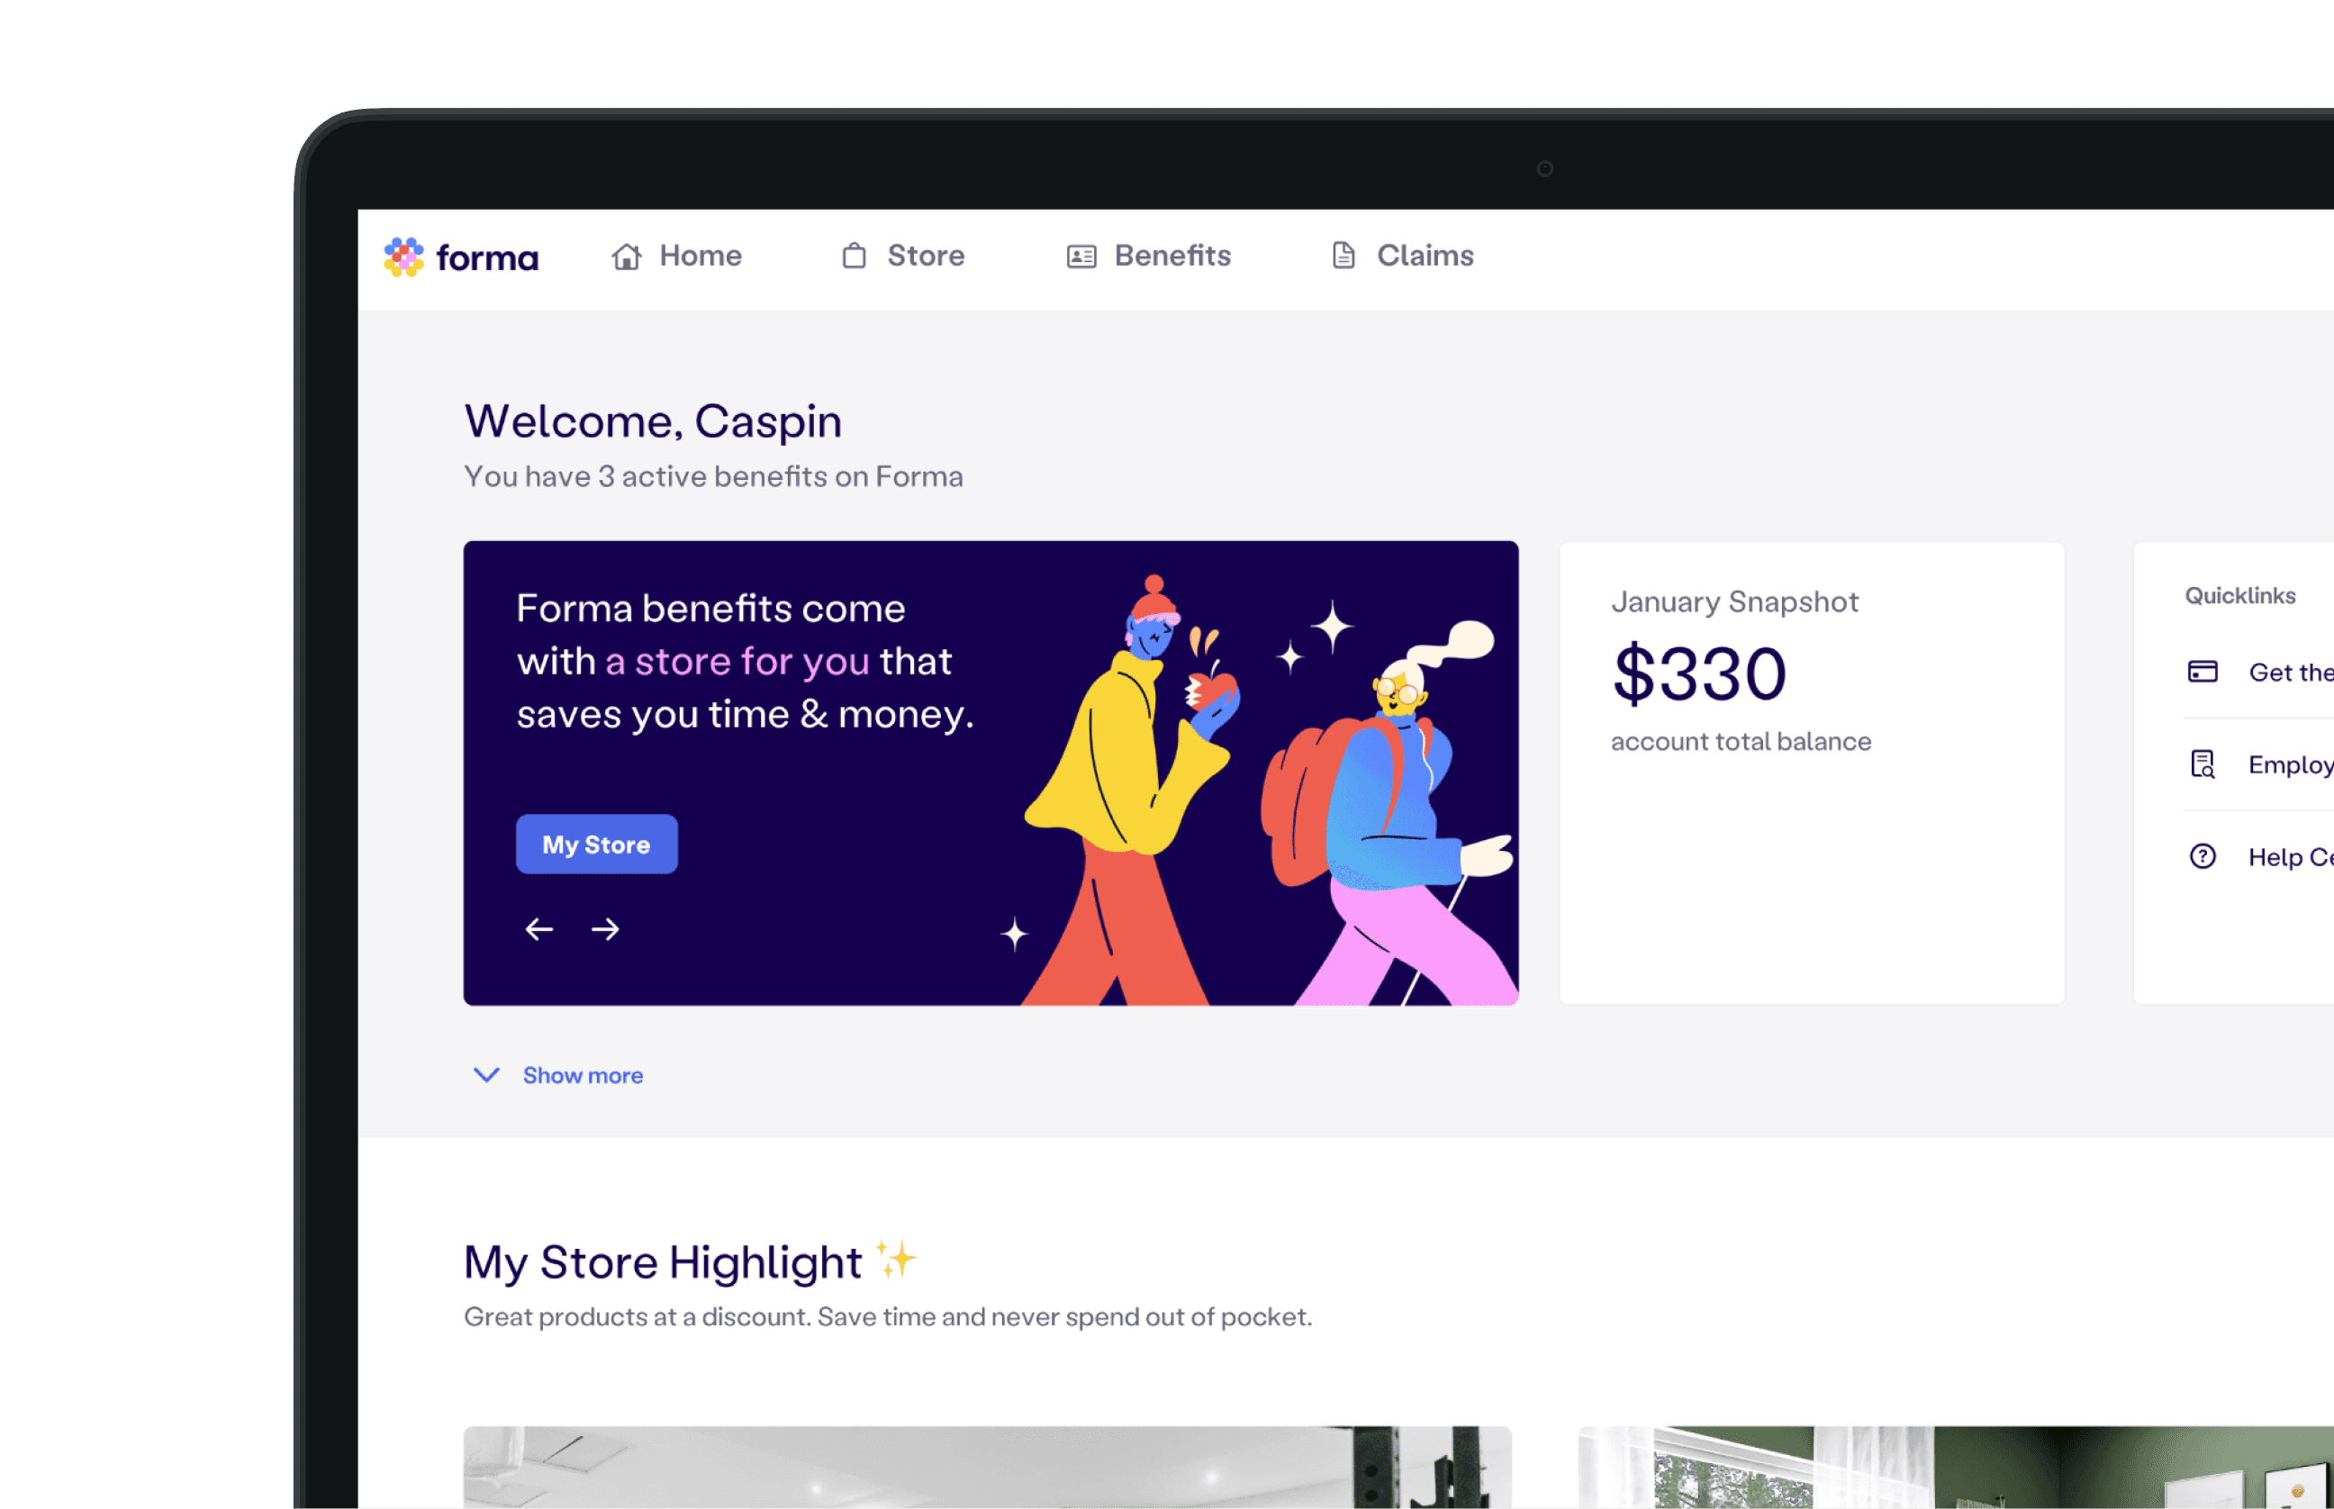This screenshot has height=1509, width=2334.
Task: Click the Help question mark icon
Action: tap(2203, 856)
